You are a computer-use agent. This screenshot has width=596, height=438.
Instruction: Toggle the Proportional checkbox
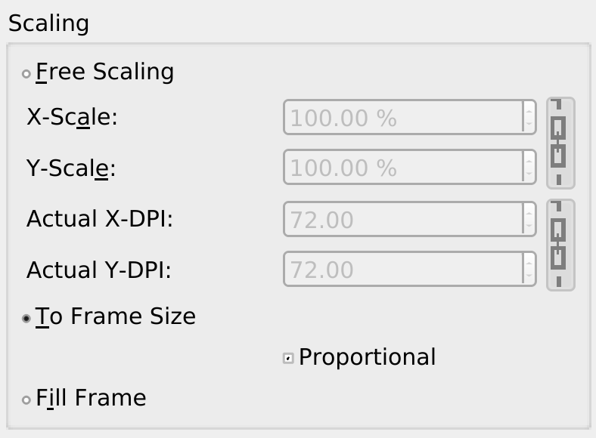click(x=288, y=358)
